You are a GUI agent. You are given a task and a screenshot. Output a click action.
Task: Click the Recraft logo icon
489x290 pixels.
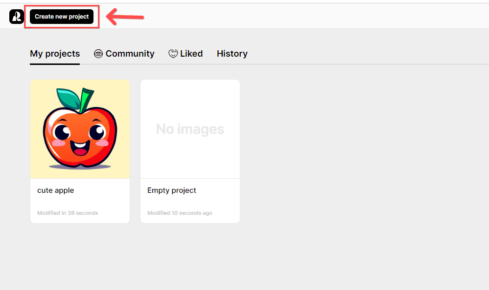tap(16, 17)
